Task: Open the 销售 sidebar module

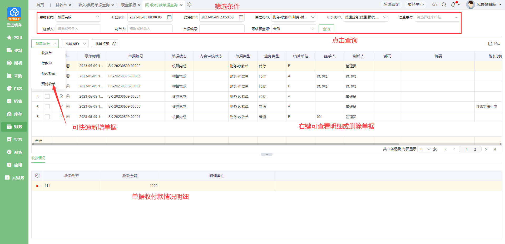Action: [14, 101]
